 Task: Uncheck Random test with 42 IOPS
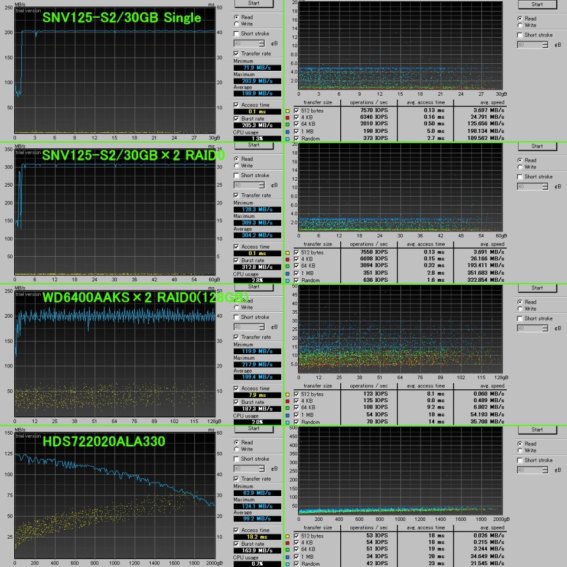click(296, 563)
